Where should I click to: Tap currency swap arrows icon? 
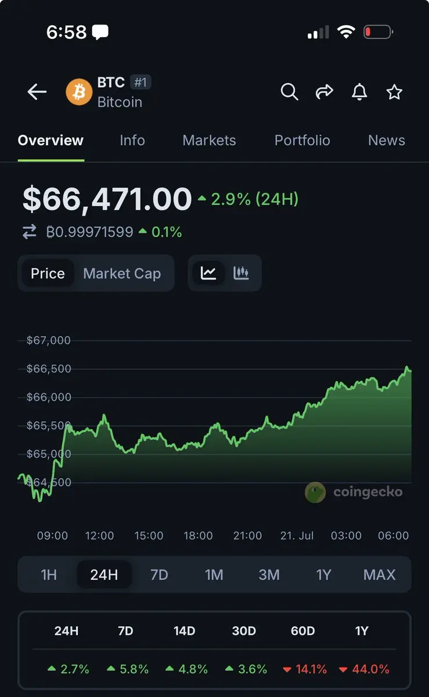point(30,232)
